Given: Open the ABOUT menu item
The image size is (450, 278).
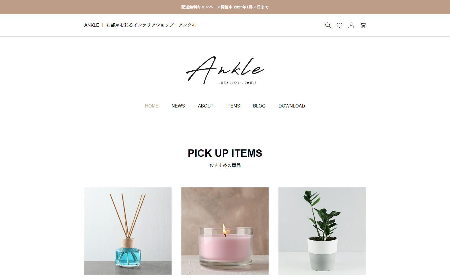Looking at the screenshot, I should tap(206, 106).
